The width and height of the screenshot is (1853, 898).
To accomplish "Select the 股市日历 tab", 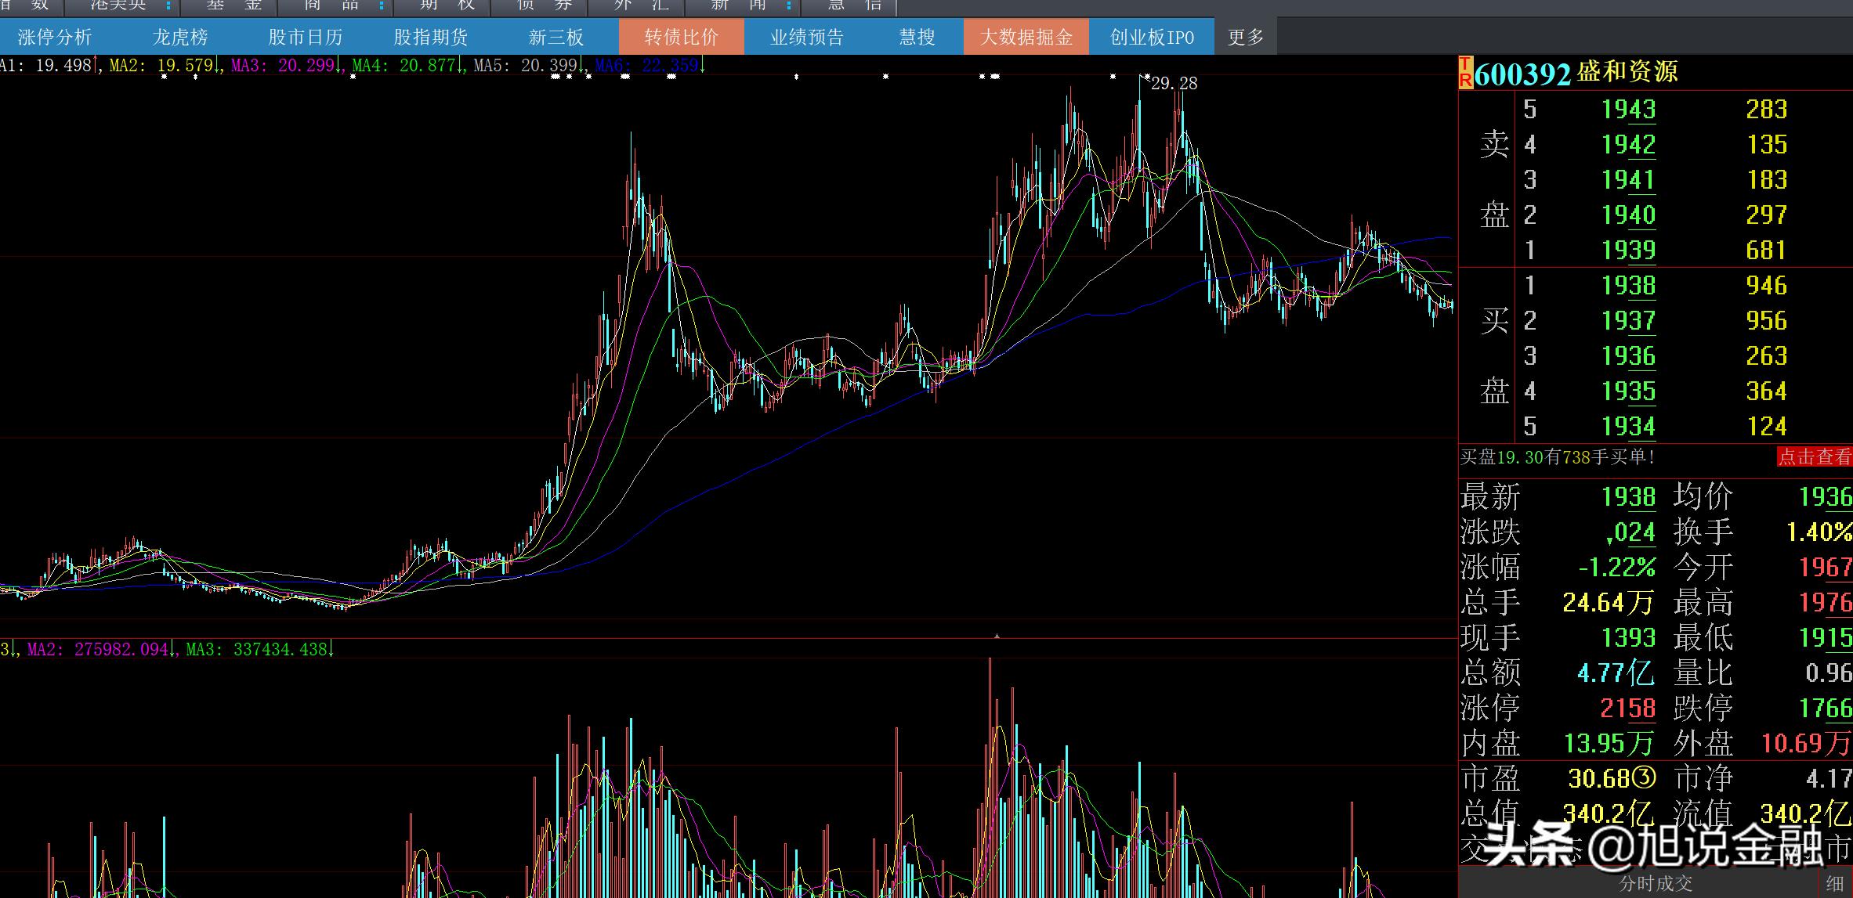I will click(x=306, y=37).
